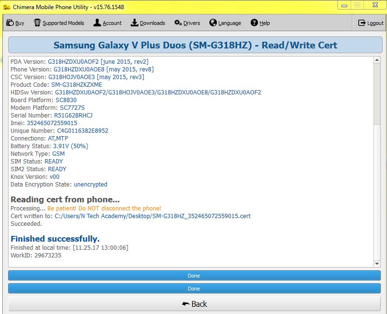Viewport: 387px width, 314px height.
Task: Click Modem Platform value SC7727S
Action: (72, 108)
